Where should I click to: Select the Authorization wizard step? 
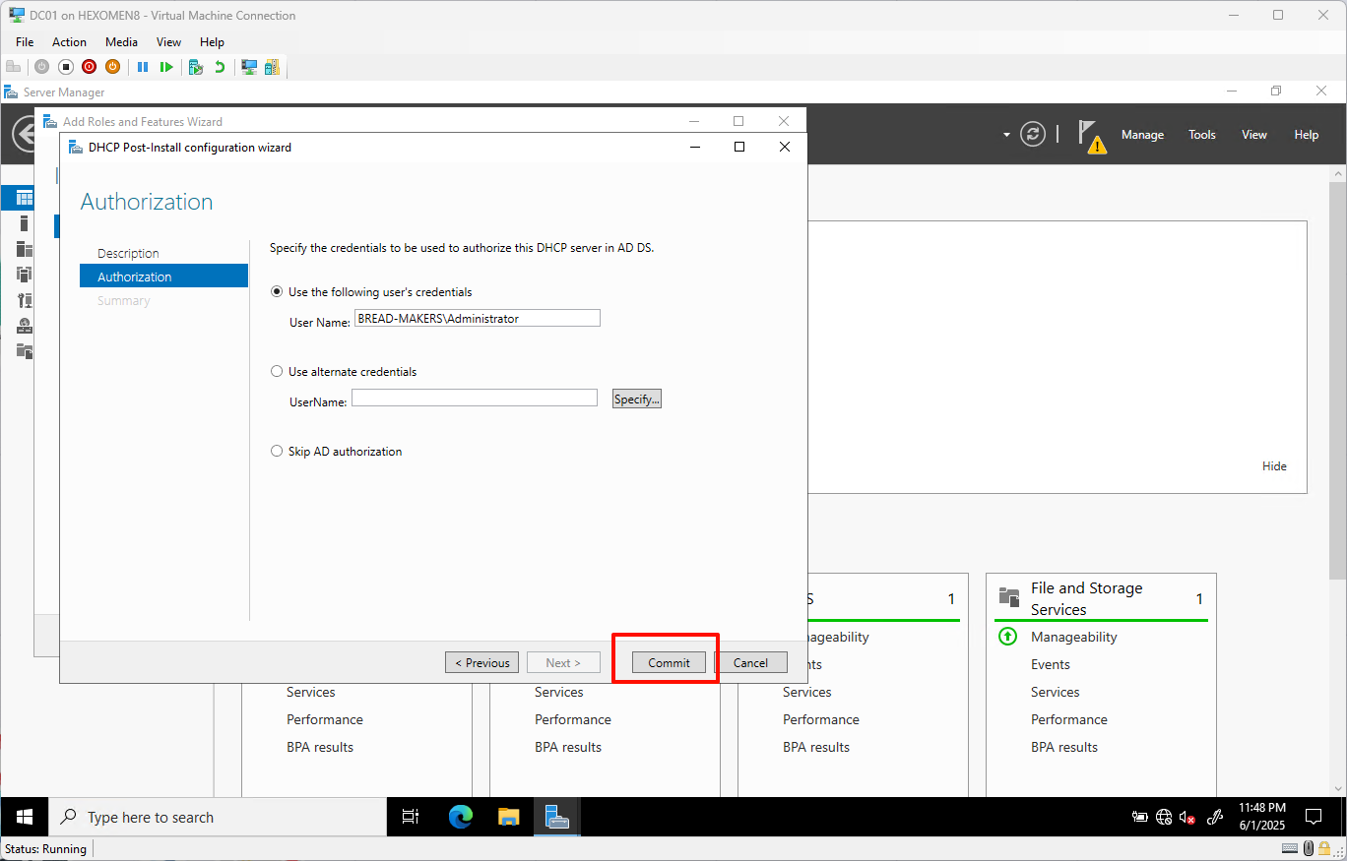(163, 277)
